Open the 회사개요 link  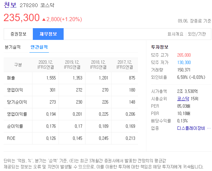175,34
